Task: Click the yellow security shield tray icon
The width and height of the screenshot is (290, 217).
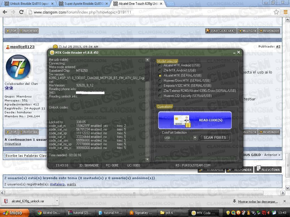Action: pos(228,213)
